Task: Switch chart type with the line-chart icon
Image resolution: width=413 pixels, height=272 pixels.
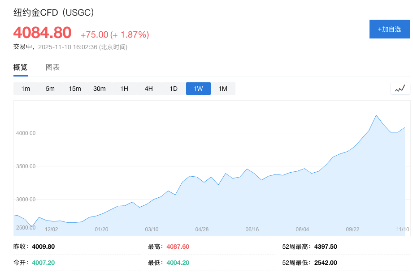Action: (x=400, y=88)
